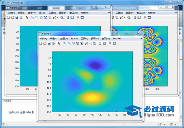Click Show Plot Tools button in Figure 3
Image resolution: width=184 pixels, height=128 pixels.
(114, 43)
